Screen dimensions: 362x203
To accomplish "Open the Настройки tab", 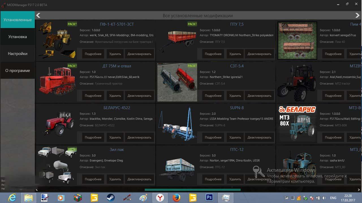I will 18,54.
